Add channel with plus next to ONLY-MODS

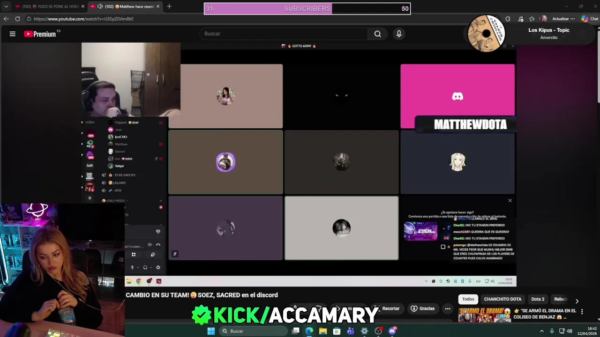coord(161,200)
